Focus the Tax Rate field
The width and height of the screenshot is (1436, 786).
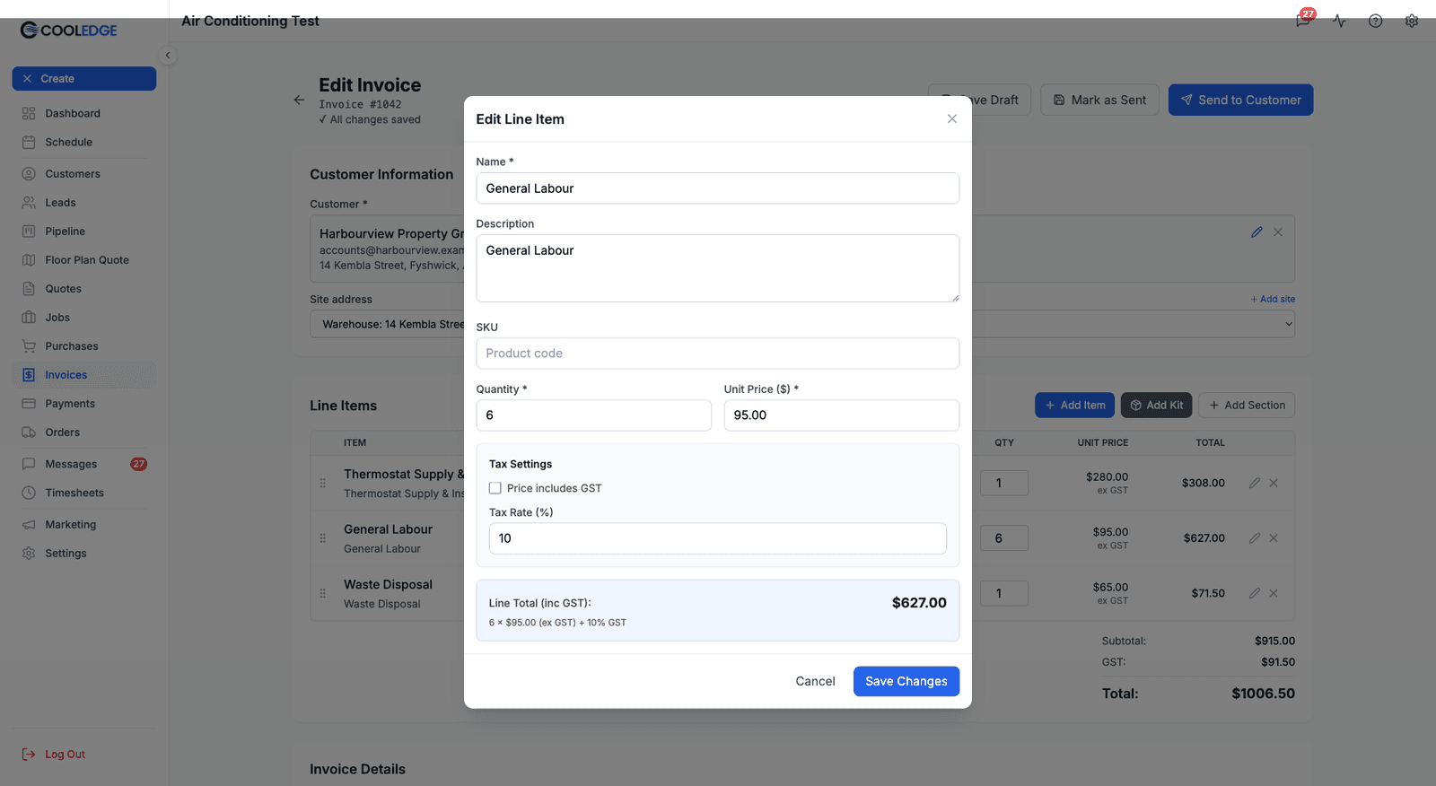[717, 538]
